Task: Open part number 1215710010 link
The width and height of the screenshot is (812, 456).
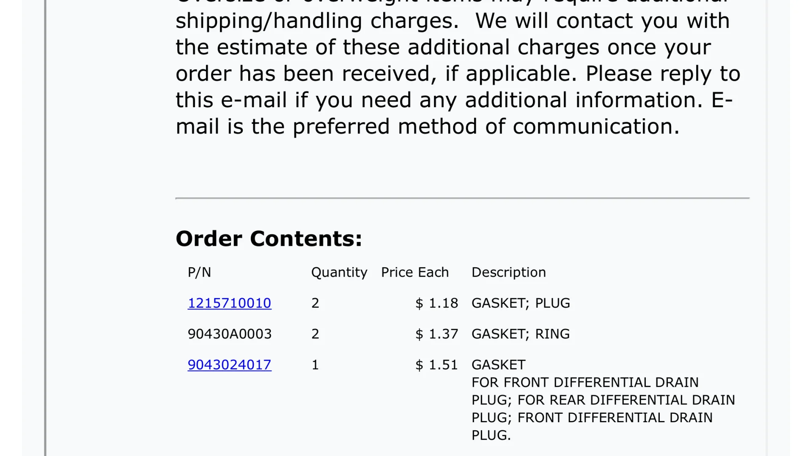Action: click(x=229, y=303)
